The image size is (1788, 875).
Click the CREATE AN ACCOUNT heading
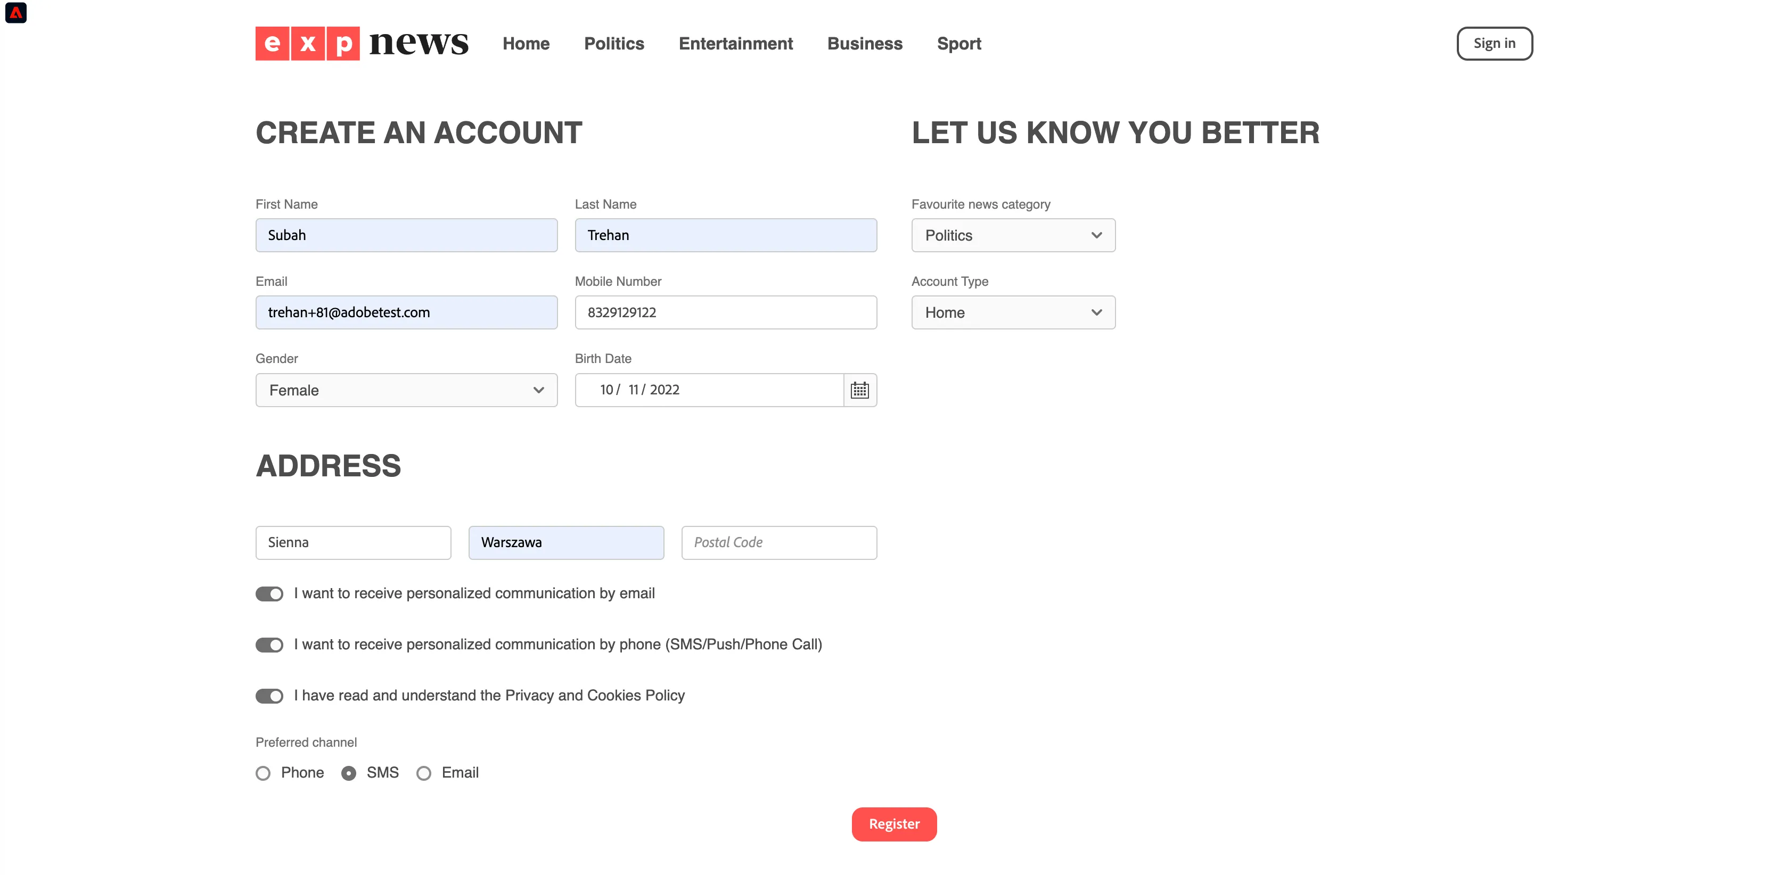pos(419,133)
